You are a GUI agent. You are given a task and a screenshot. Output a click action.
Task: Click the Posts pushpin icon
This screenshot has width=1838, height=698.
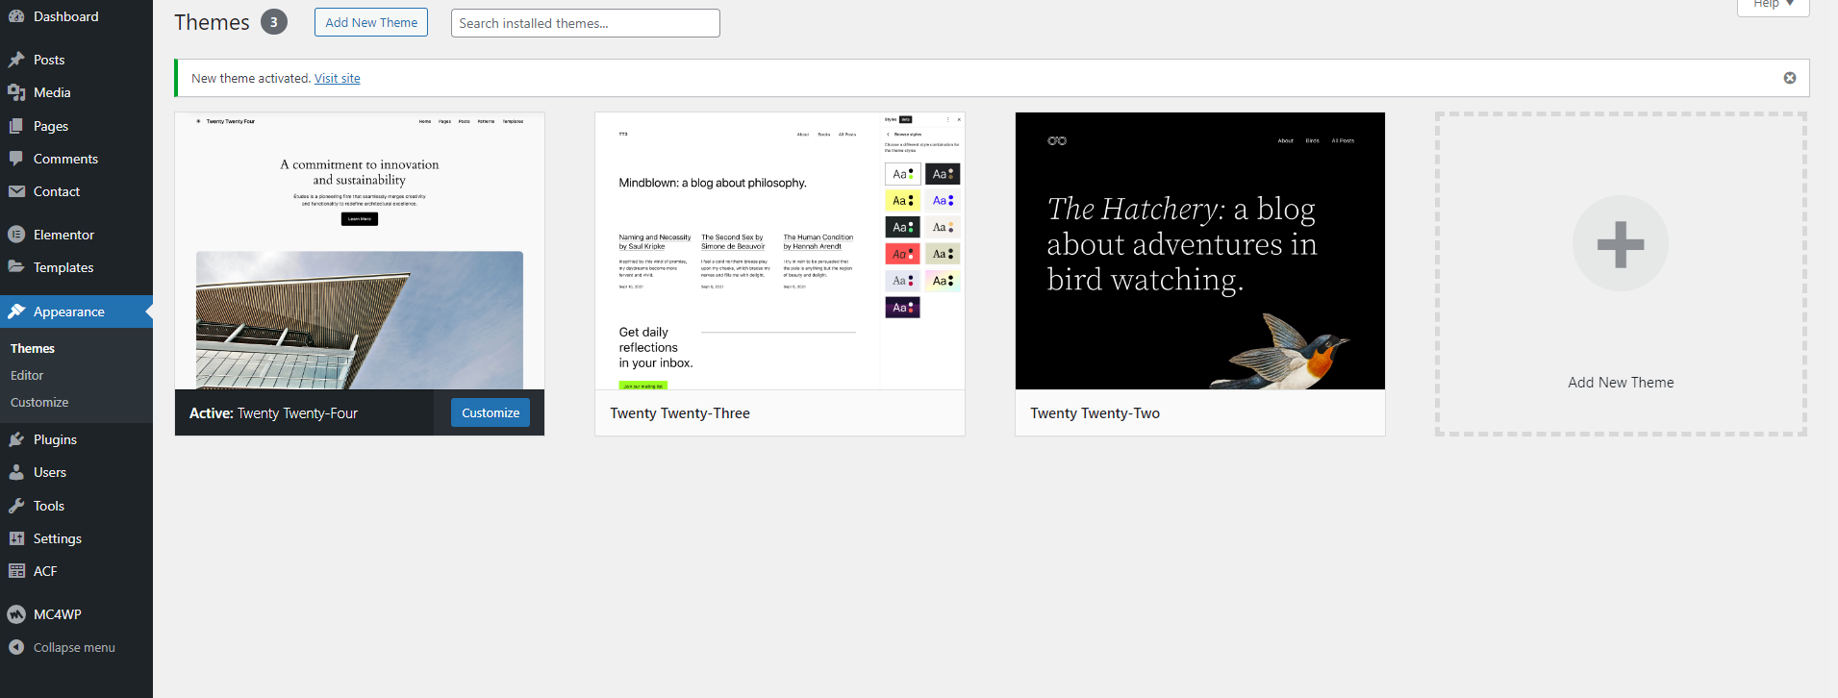pos(16,60)
